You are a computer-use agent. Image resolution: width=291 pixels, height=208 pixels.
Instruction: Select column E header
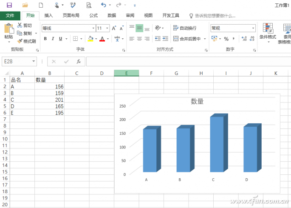127,73
